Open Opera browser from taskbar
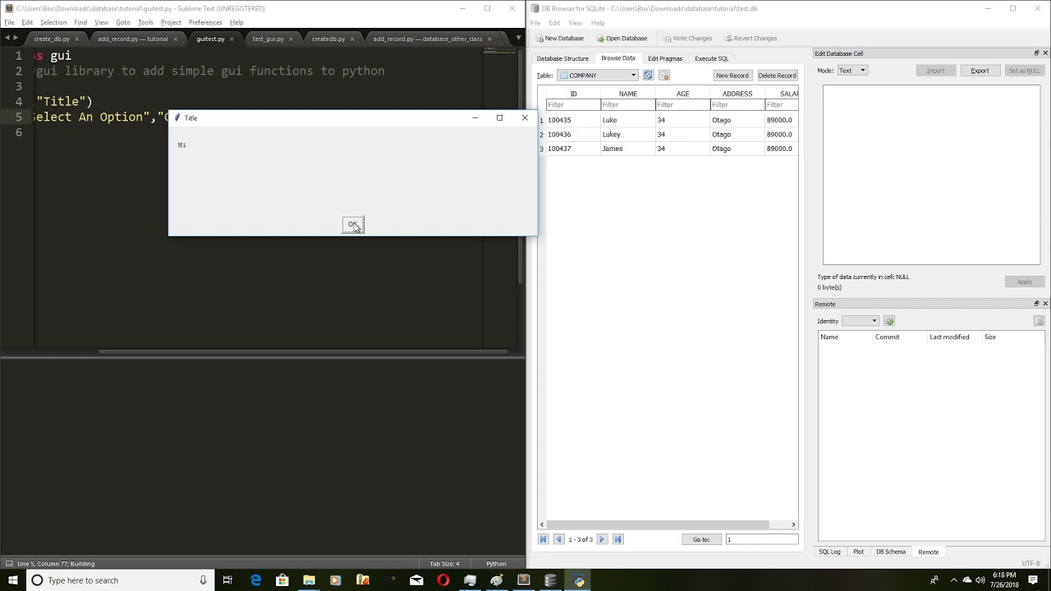Screen dimensions: 1051x591 (443, 580)
